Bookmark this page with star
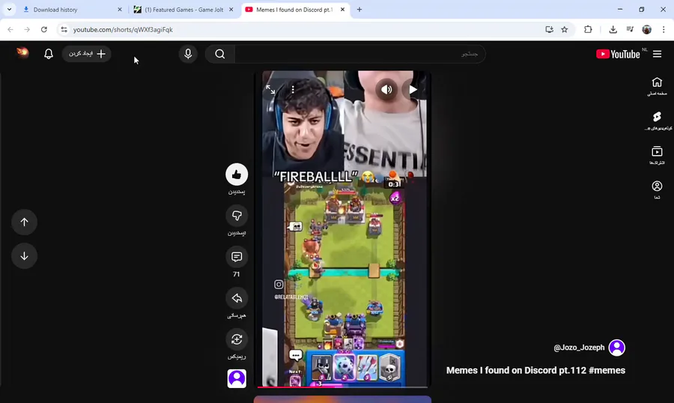Screen dimensions: 674x403 565,30
